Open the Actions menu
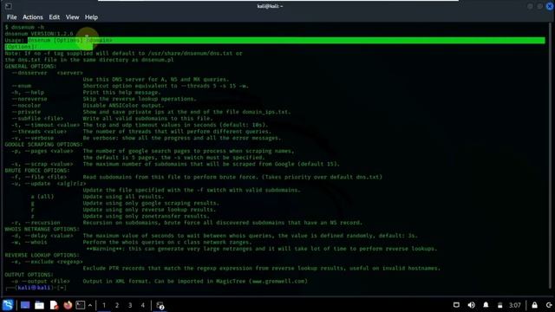The height and width of the screenshot is (312, 555). point(33,17)
